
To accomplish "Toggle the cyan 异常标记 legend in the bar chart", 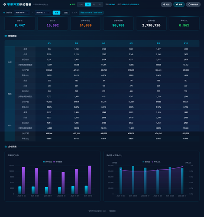I will [x=47, y=162].
